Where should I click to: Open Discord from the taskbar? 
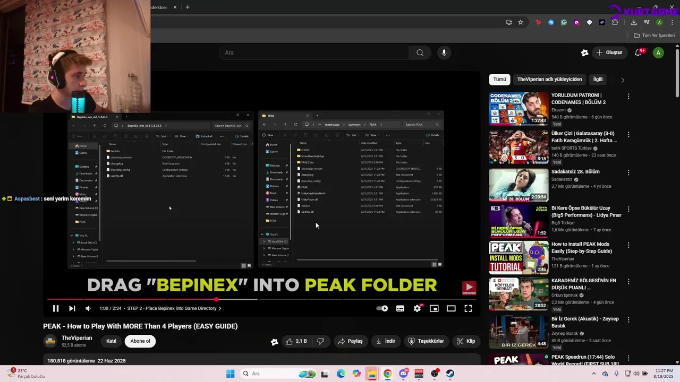point(403,374)
